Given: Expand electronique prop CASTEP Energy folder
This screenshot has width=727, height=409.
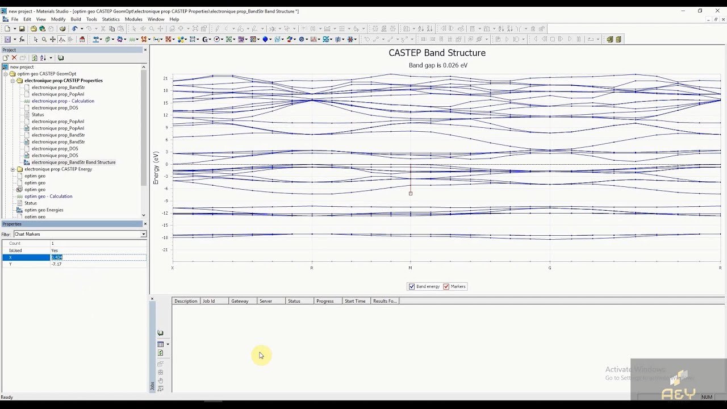Looking at the screenshot, I should pyautogui.click(x=12, y=169).
